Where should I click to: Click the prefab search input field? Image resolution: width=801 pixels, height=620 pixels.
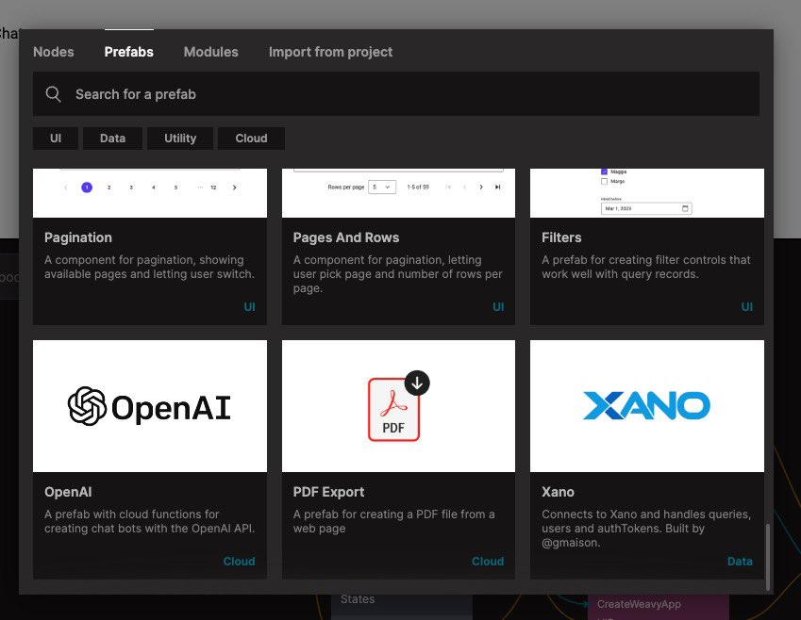[283, 94]
